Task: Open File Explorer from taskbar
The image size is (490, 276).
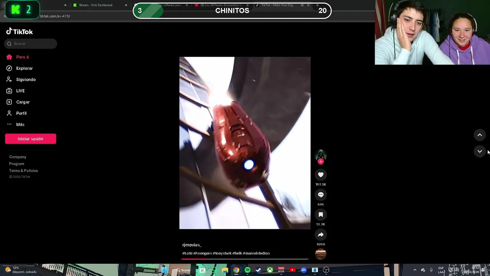Action: click(225, 270)
